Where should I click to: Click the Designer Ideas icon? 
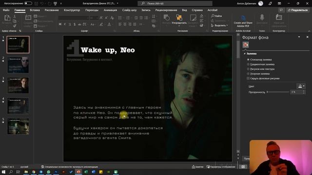coord(279,17)
